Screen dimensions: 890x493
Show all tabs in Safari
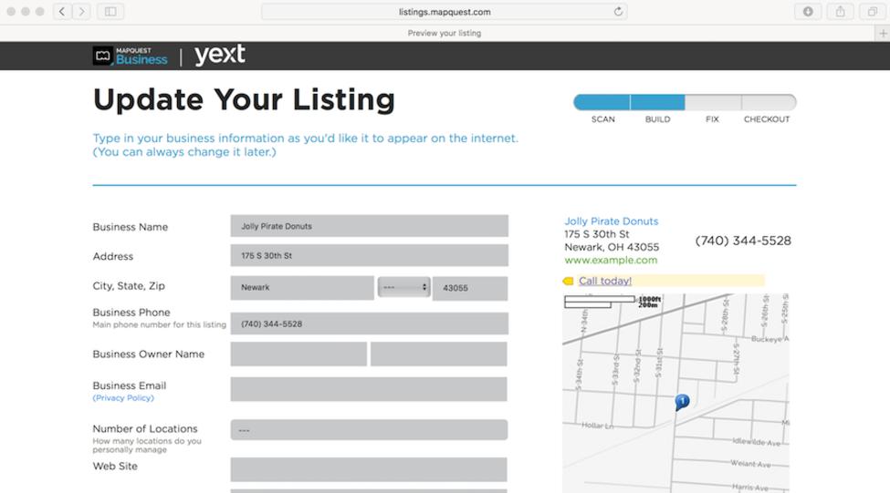tap(873, 11)
